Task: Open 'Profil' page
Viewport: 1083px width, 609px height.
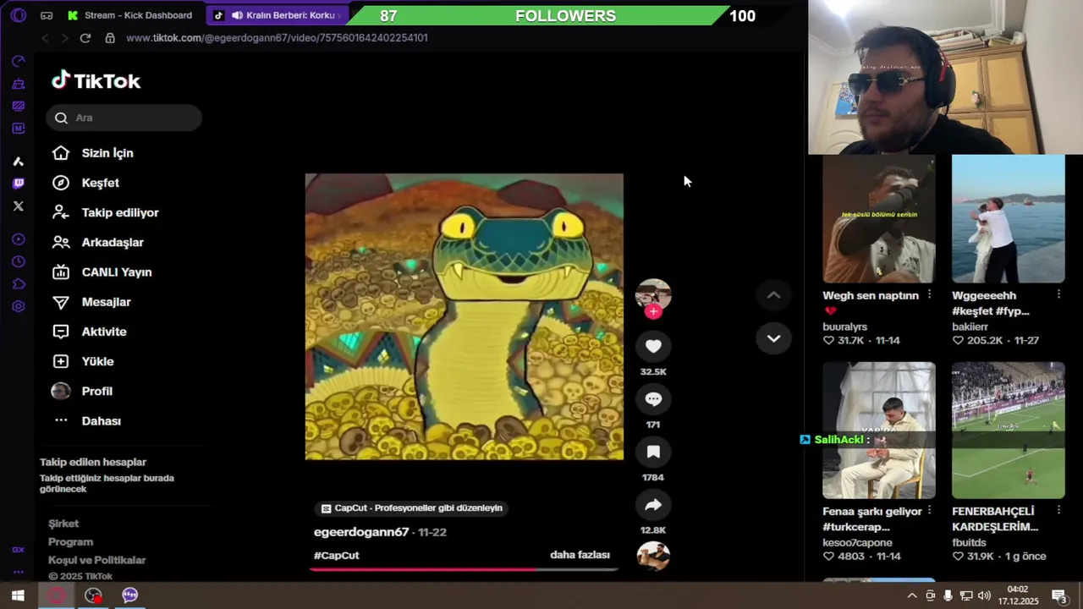Action: [x=81, y=391]
